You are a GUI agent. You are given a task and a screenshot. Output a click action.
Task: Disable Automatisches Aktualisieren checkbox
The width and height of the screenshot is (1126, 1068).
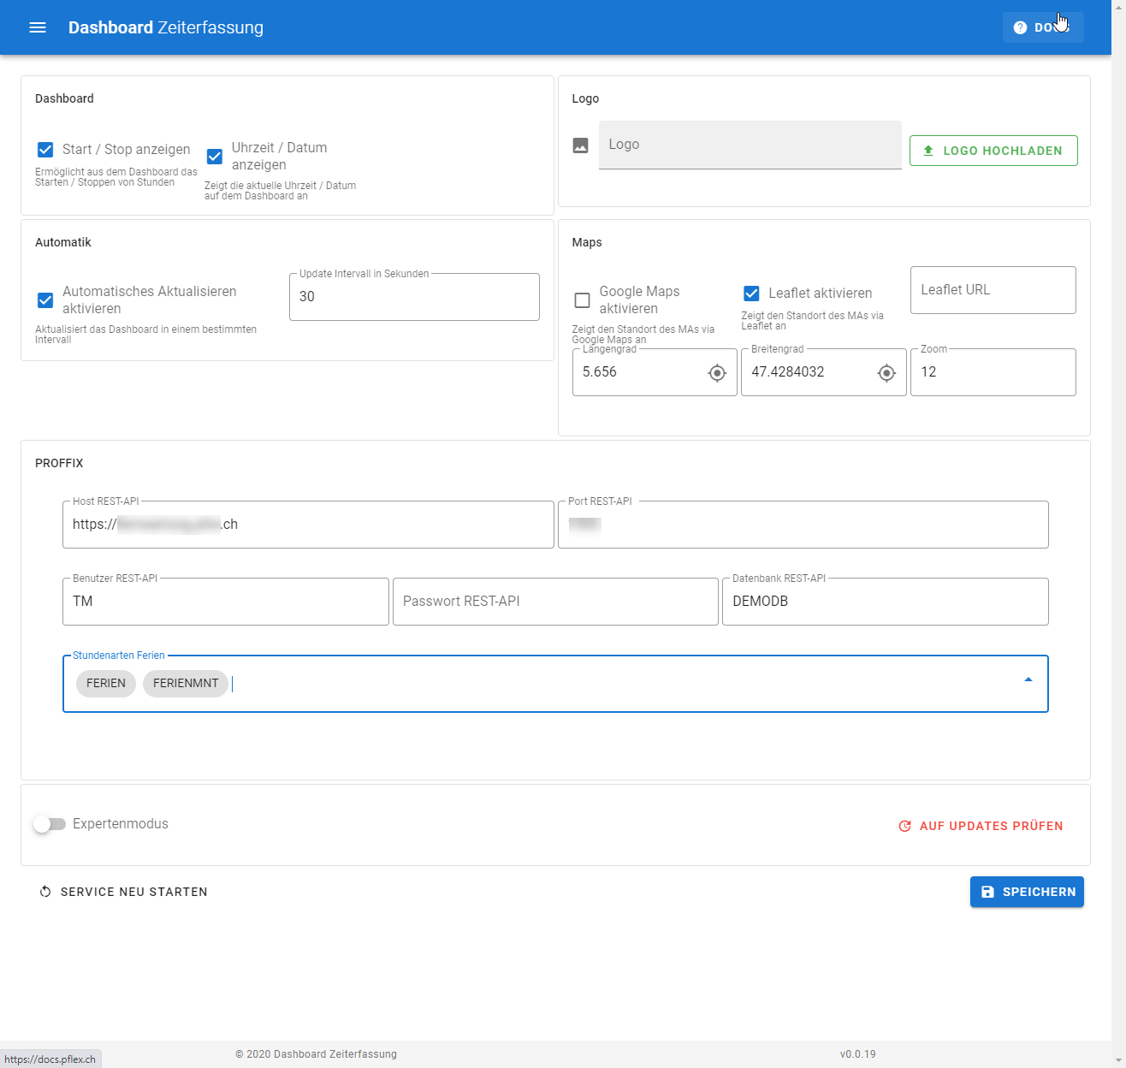point(45,300)
